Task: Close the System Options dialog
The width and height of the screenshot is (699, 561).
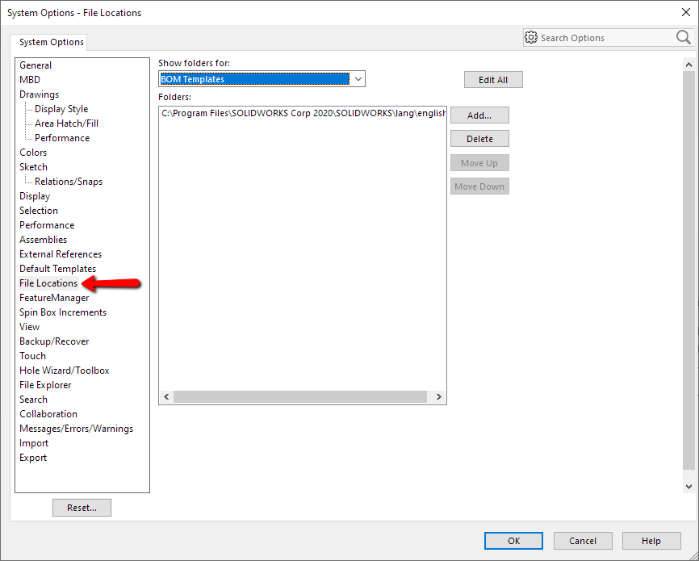Action: coord(686,12)
